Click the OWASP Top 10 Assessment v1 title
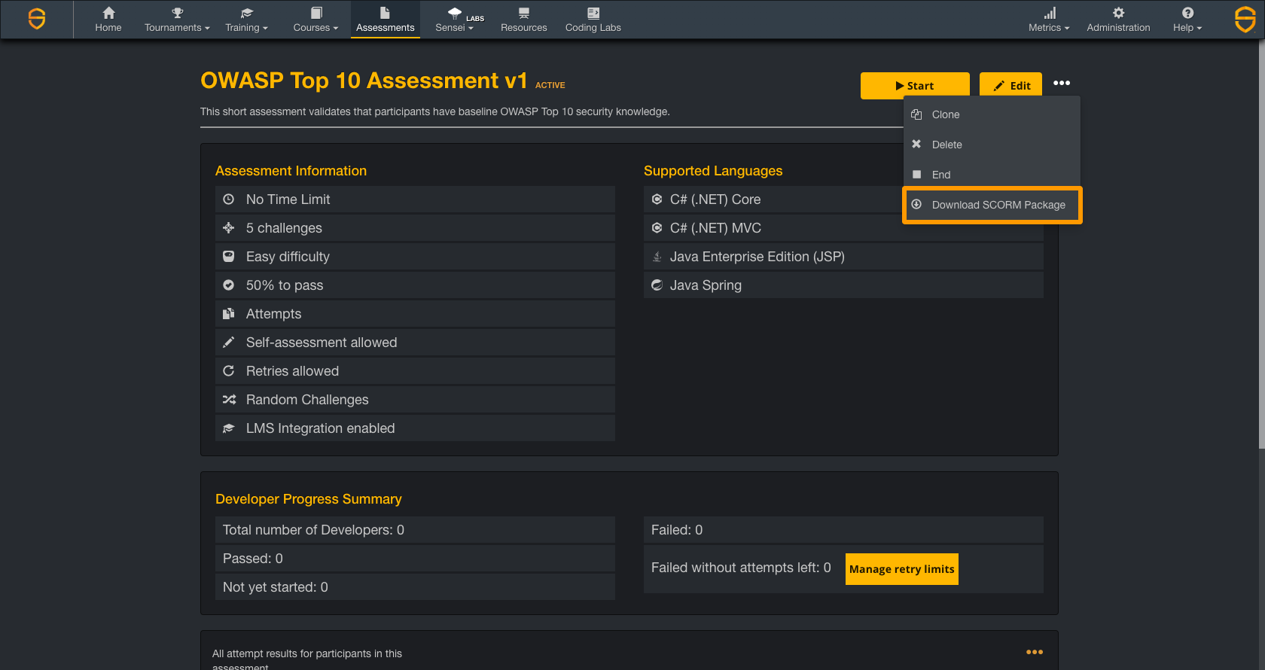This screenshot has width=1265, height=670. click(364, 81)
